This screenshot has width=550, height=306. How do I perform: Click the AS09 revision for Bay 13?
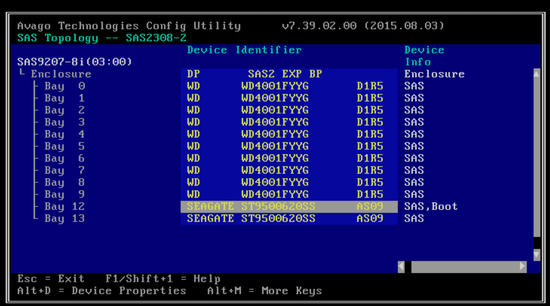tap(370, 219)
